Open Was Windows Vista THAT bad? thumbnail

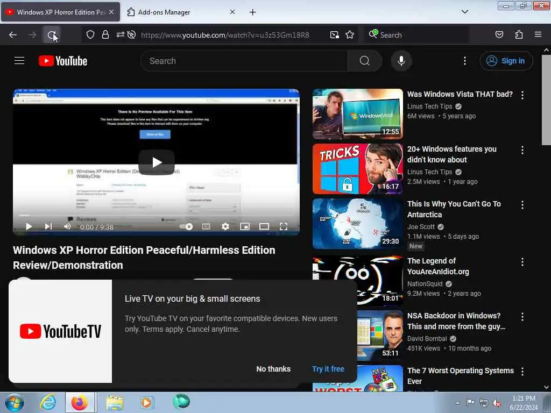click(357, 114)
